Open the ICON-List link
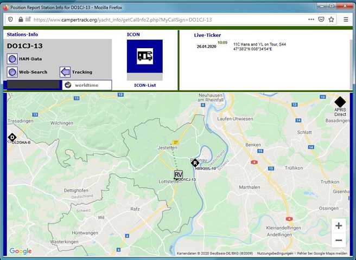Image resolution: width=356 pixels, height=260 pixels. tap(144, 85)
